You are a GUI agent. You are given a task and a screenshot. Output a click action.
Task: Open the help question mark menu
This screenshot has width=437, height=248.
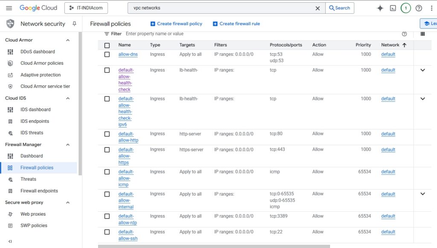pyautogui.click(x=419, y=8)
